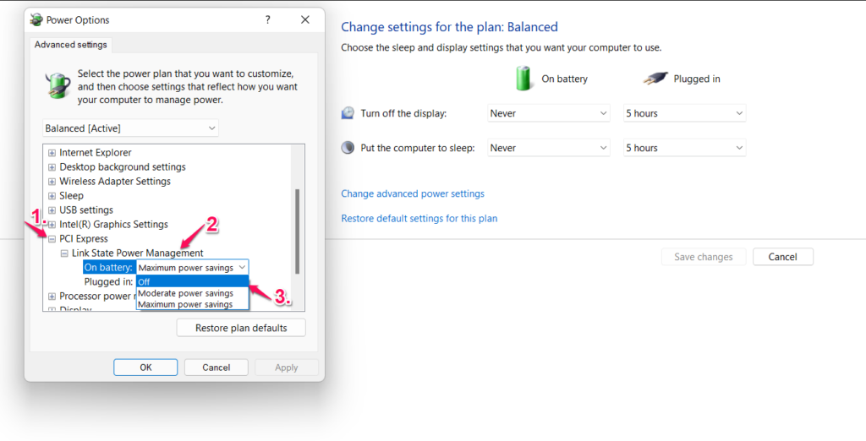This screenshot has width=866, height=441.
Task: Click the Power Options title bar icon
Action: pyautogui.click(x=37, y=19)
